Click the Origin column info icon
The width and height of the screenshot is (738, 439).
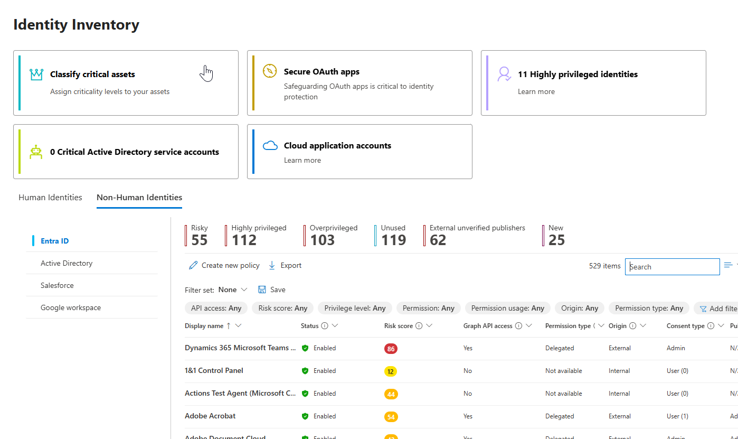point(632,326)
